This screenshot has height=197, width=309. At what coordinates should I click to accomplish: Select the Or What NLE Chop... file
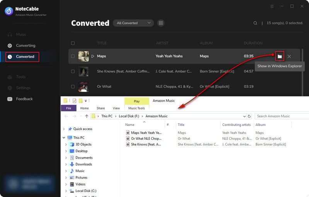(144, 139)
